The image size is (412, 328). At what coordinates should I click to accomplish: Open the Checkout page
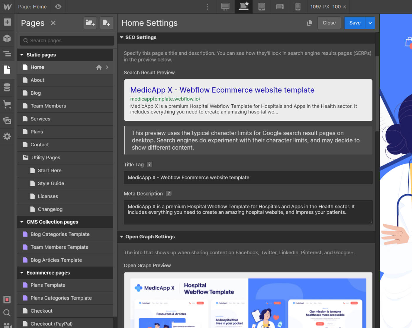tap(65, 311)
